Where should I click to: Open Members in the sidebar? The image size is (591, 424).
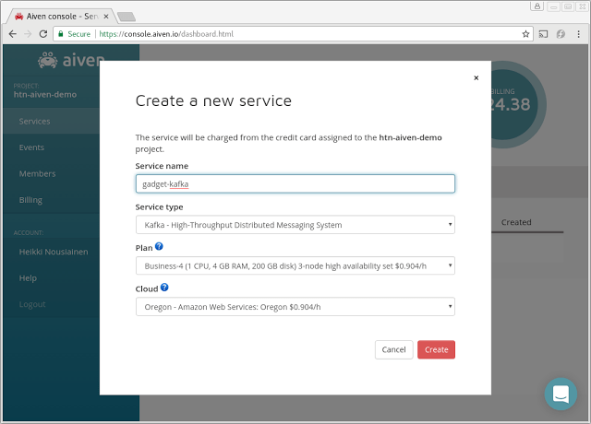tap(52, 174)
